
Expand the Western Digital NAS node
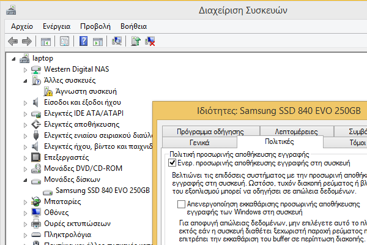[25, 70]
